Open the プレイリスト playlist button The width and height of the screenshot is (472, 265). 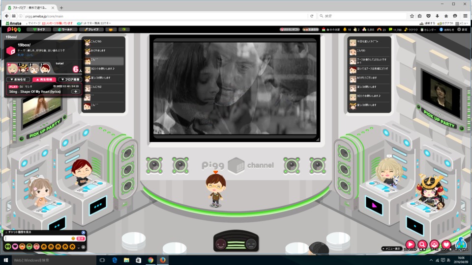click(x=410, y=245)
